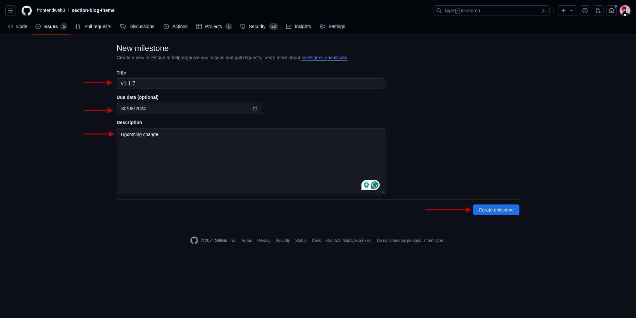Viewport: 636px width, 318px height.
Task: Open the Terms footer link
Action: pos(246,241)
